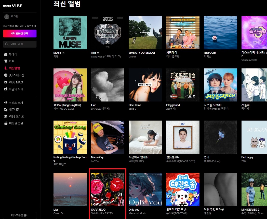Open the One Taste album cover
267x219 pixels.
click(x=145, y=85)
